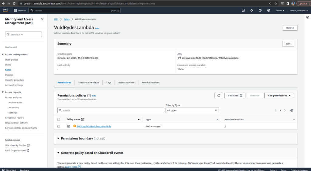Bookmark this page with the star icon
This screenshot has height=171, width=311.
tap(275, 3)
